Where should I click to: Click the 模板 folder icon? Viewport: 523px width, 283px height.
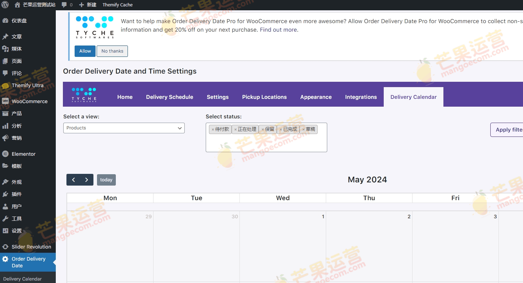(5, 166)
